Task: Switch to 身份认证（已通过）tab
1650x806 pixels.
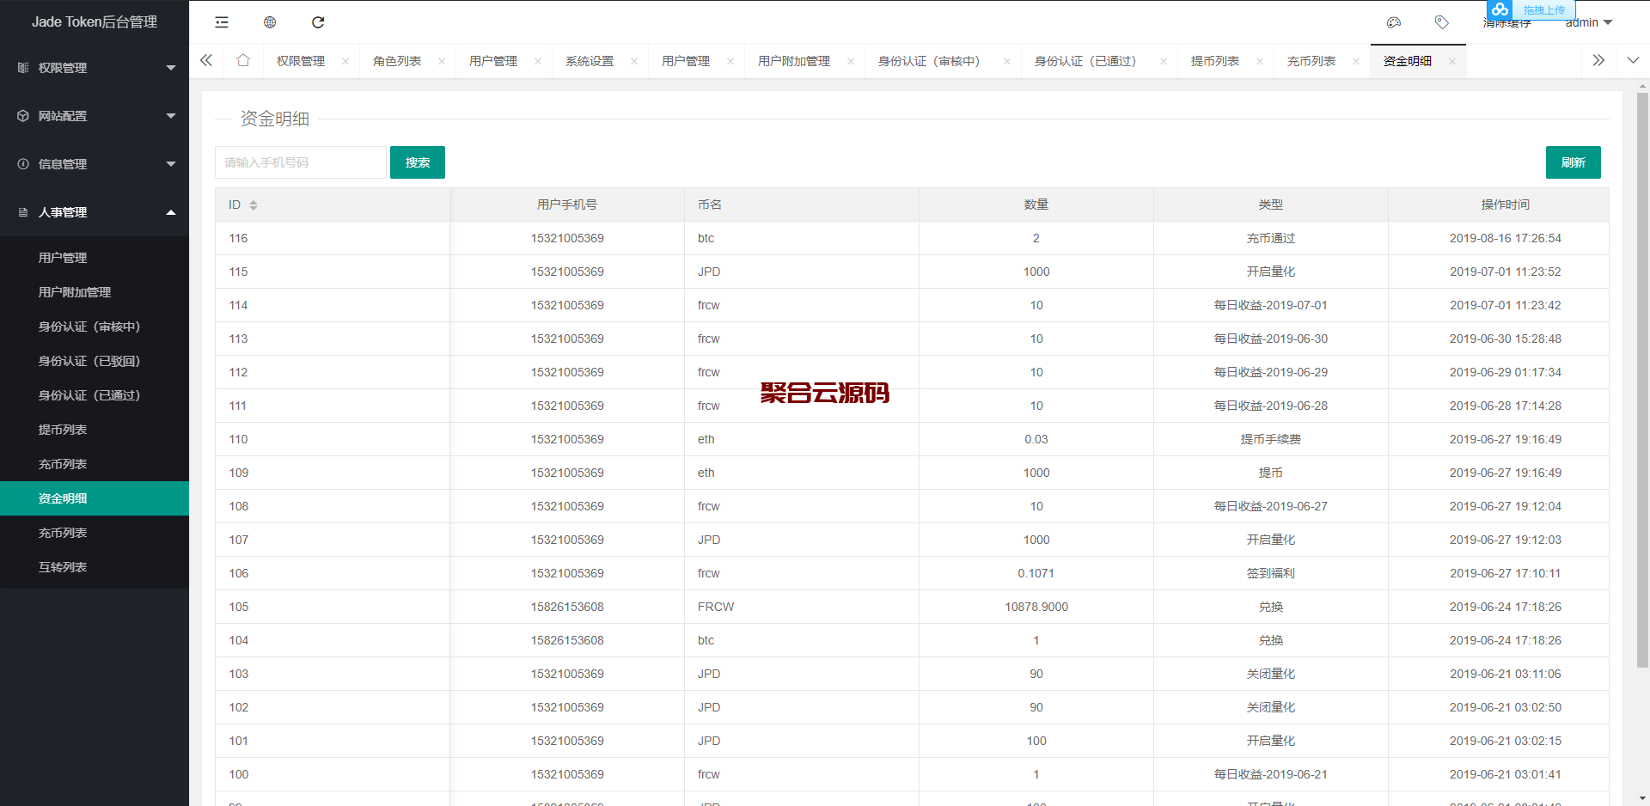Action: click(x=1085, y=61)
